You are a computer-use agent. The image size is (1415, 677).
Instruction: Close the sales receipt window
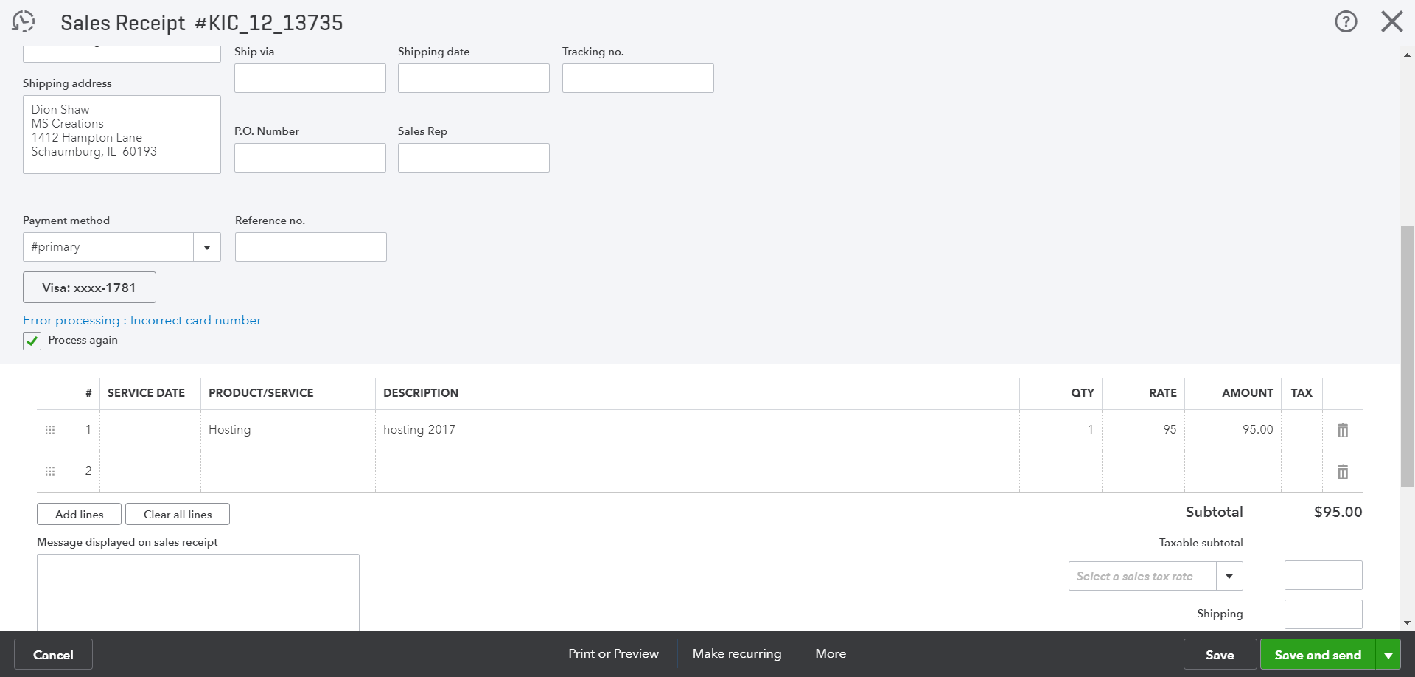tap(1391, 22)
